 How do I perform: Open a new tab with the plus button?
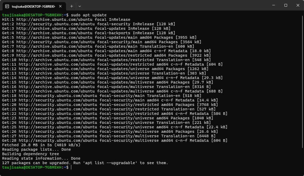(x=72, y=6)
